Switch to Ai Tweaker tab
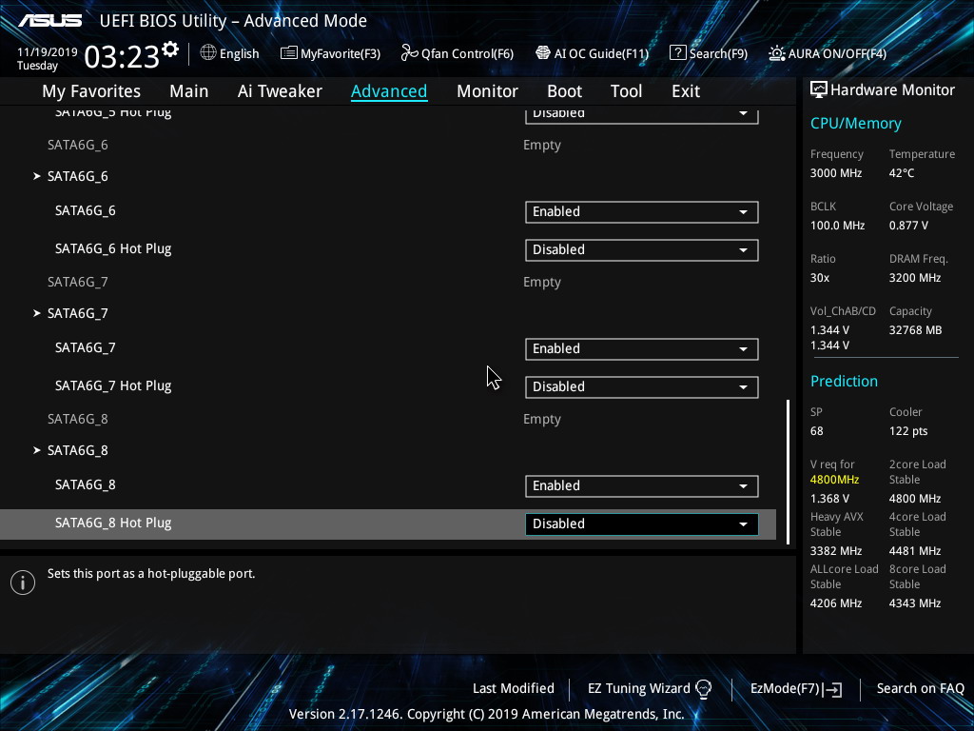 pos(280,91)
